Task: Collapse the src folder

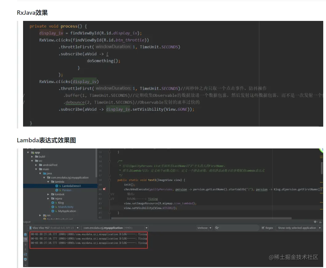Action: (32, 161)
